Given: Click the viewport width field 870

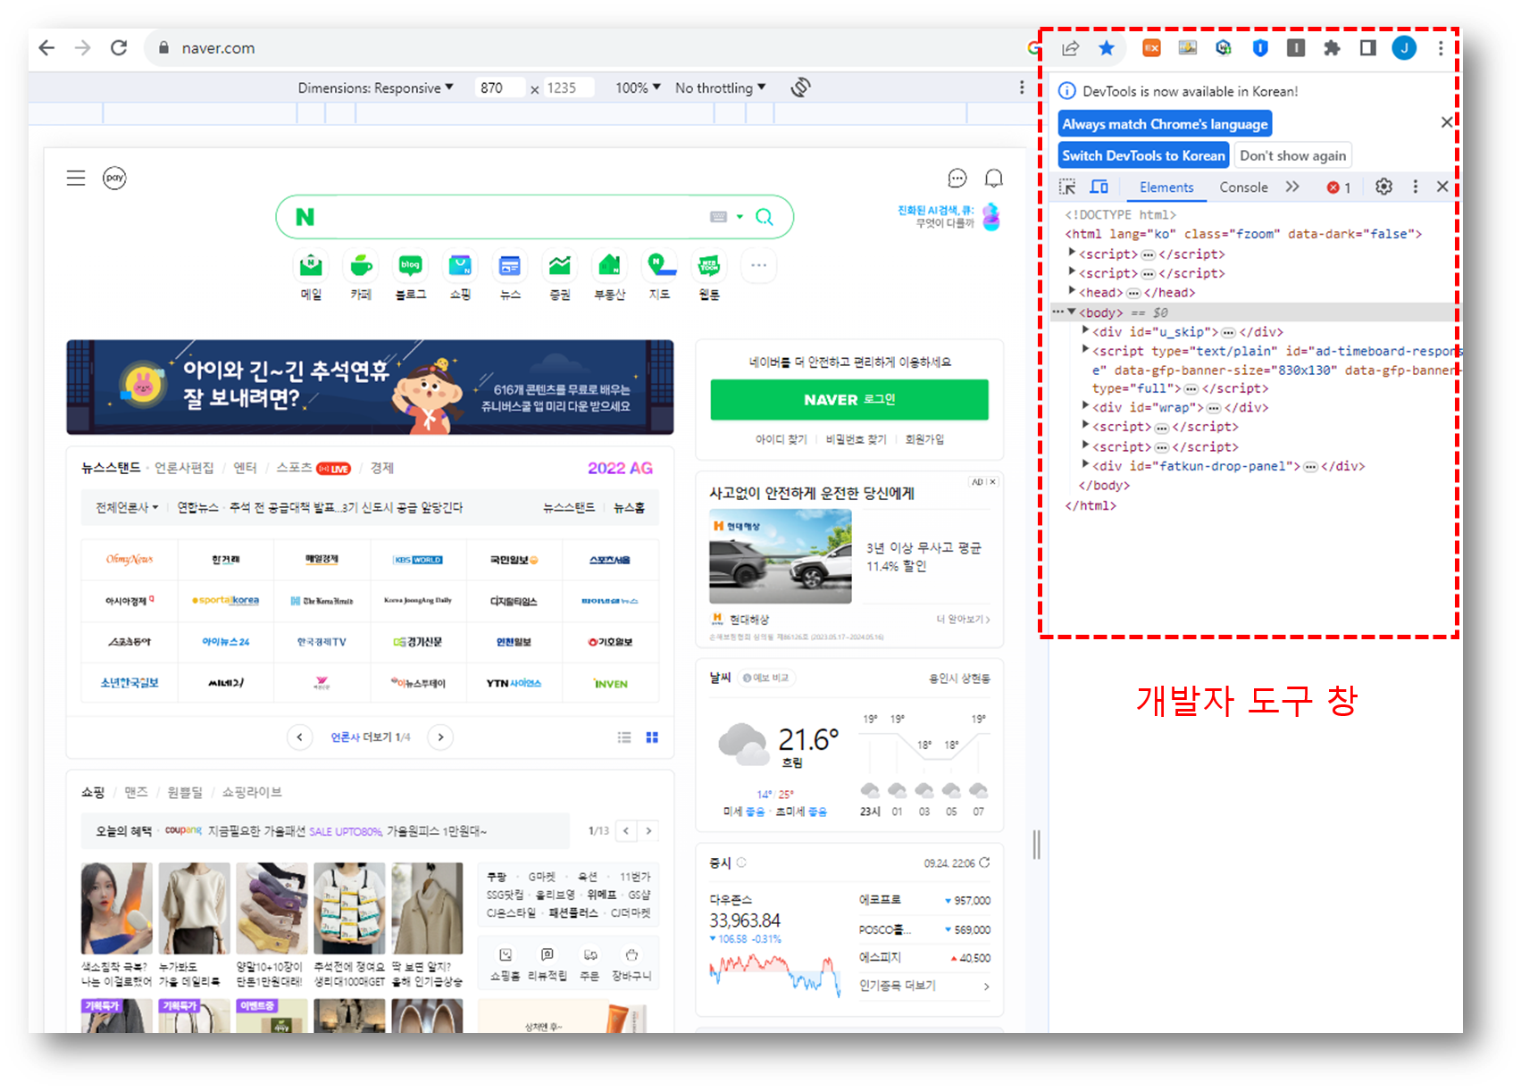Looking at the screenshot, I should coord(499,87).
